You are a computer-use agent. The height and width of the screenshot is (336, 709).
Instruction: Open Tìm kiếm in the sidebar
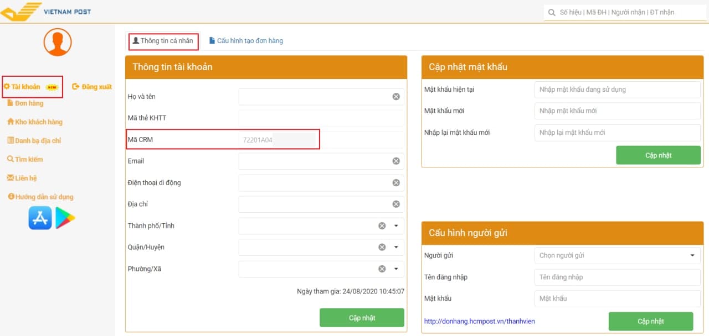pos(25,160)
